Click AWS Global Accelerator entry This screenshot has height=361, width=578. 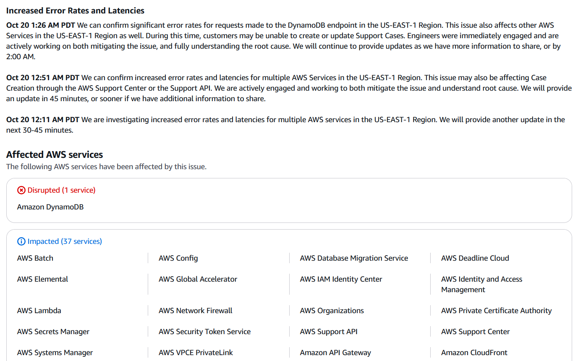pos(198,279)
